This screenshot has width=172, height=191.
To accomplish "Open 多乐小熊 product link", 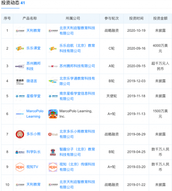I will pos(34,134).
